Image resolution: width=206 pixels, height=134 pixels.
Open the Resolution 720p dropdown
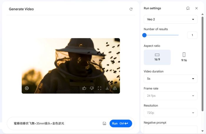click(x=170, y=113)
